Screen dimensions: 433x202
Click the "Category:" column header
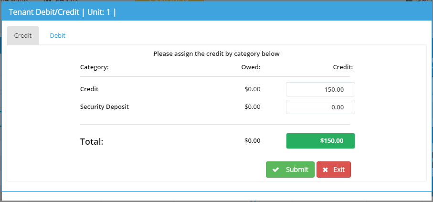click(x=95, y=67)
